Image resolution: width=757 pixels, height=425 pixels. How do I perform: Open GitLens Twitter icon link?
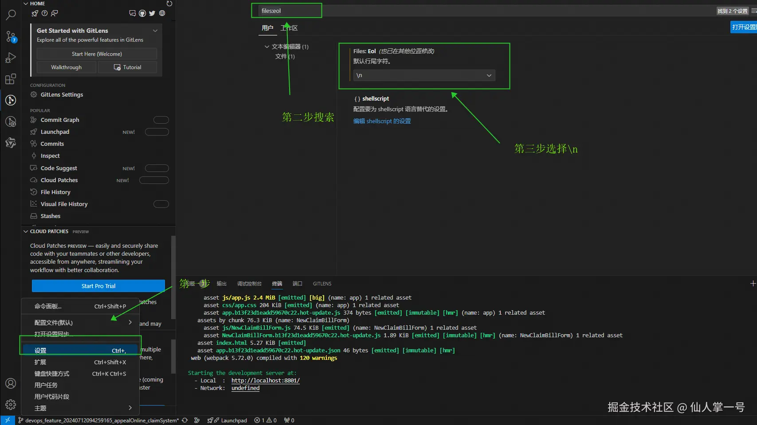tap(152, 13)
